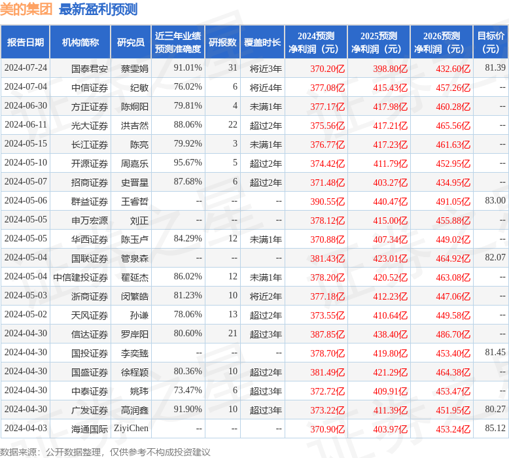The height and width of the screenshot is (458, 509).
Task: Click target price 85.12
Action: point(495,429)
